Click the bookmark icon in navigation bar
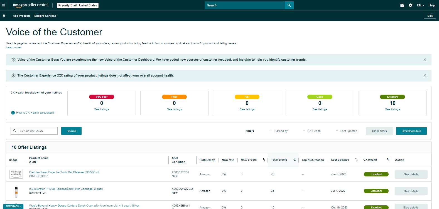This screenshot has width=439, height=209. click(4, 16)
